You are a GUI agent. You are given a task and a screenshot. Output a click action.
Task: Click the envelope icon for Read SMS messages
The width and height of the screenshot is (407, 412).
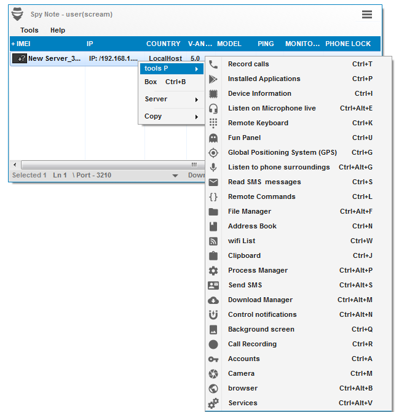coord(213,182)
